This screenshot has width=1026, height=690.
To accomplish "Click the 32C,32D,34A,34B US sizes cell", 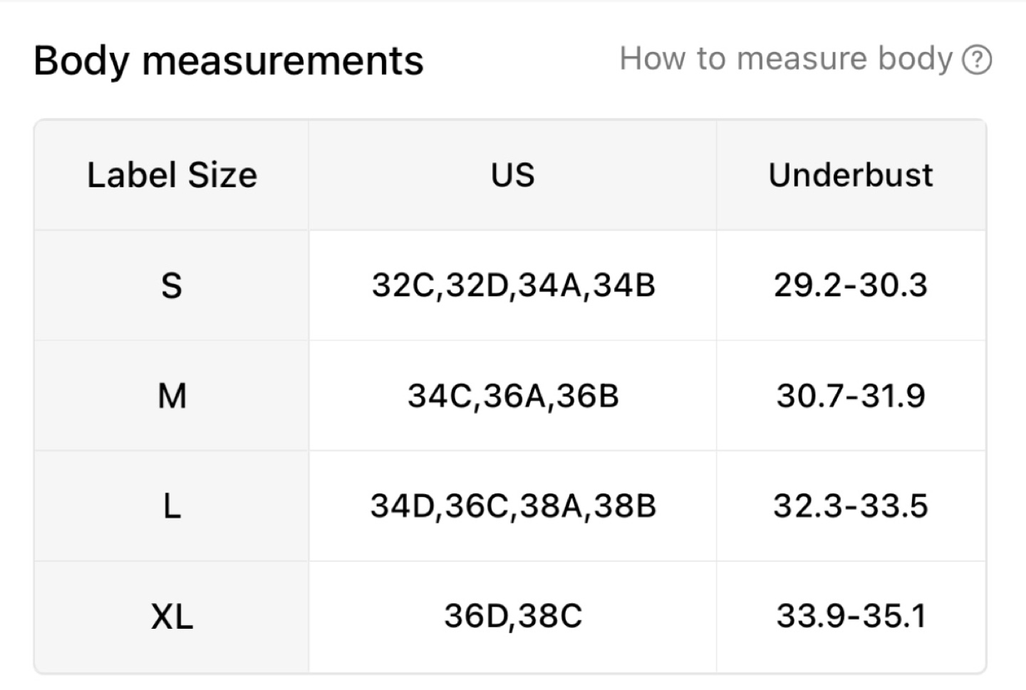I will click(513, 286).
